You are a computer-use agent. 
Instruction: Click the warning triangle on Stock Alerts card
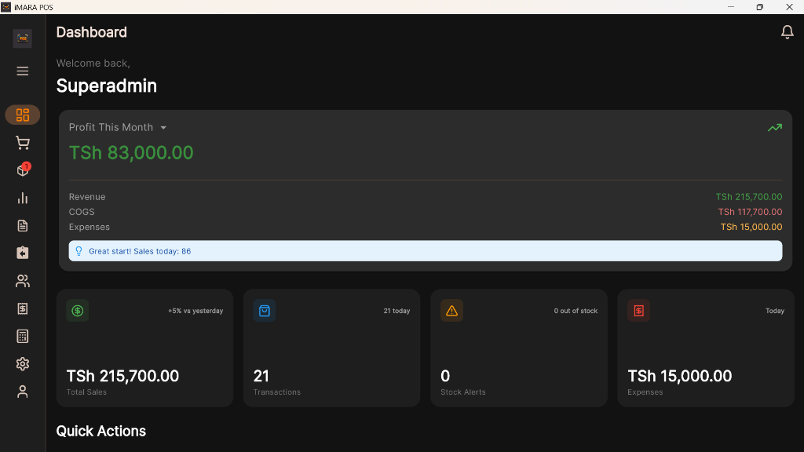(x=451, y=311)
